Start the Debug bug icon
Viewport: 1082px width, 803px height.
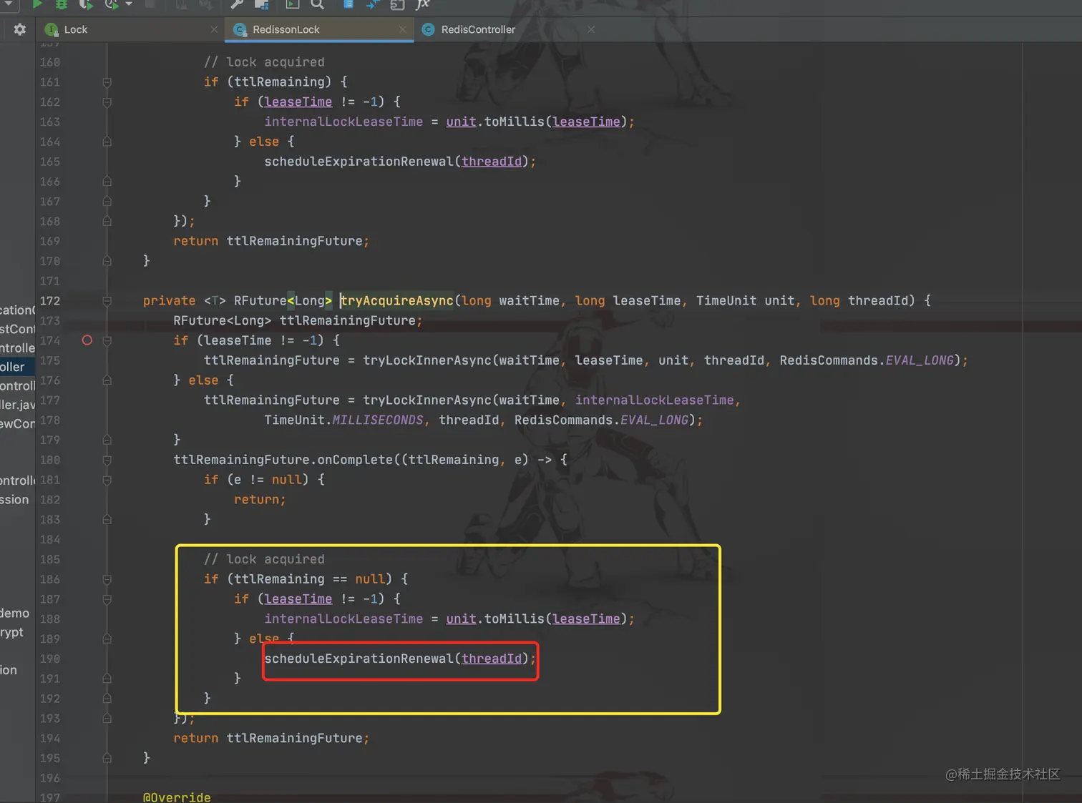pos(62,4)
